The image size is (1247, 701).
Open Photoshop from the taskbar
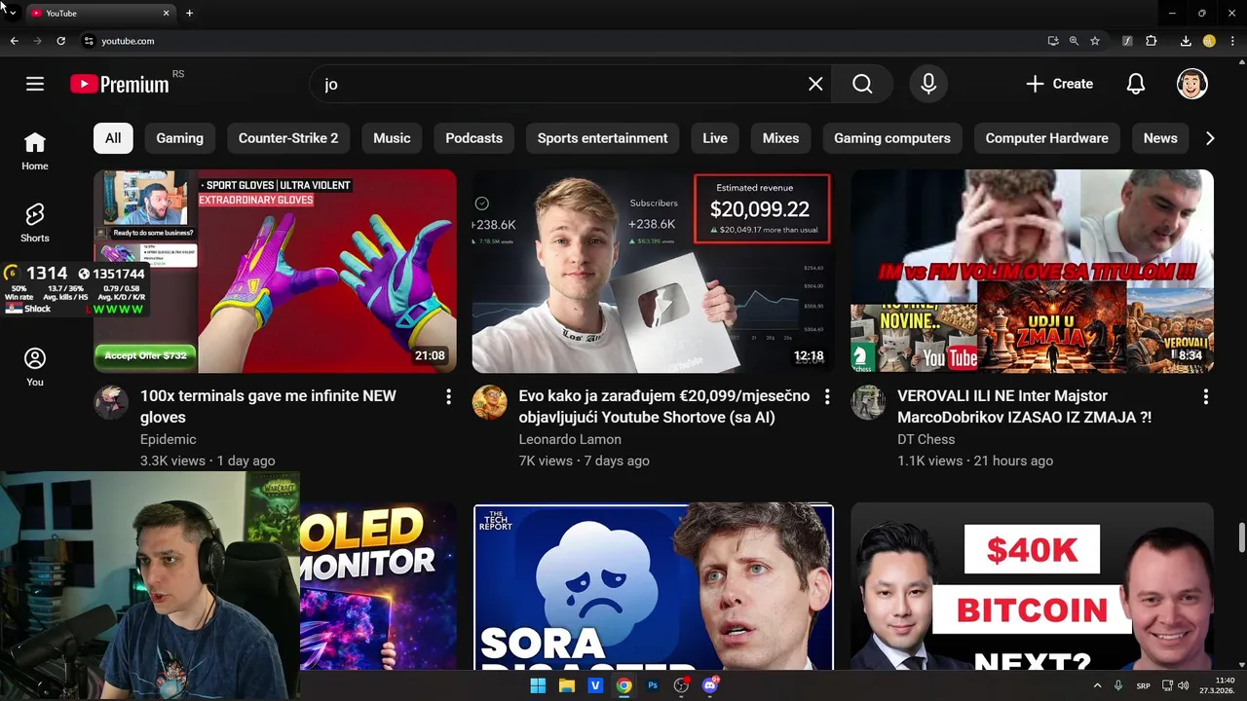click(653, 685)
